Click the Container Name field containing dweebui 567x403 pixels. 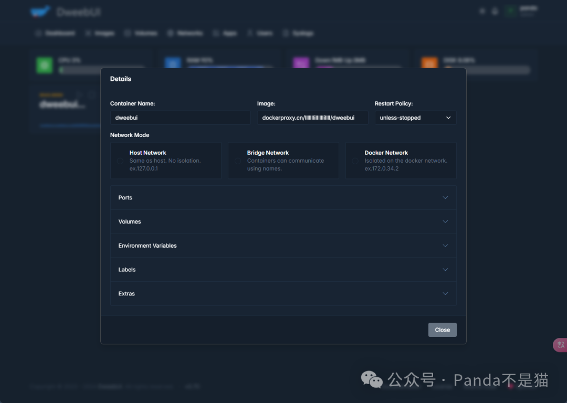[x=180, y=118]
